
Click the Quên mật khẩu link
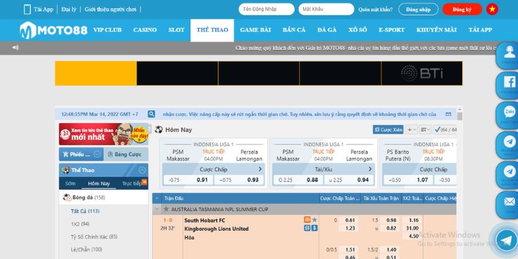point(376,9)
